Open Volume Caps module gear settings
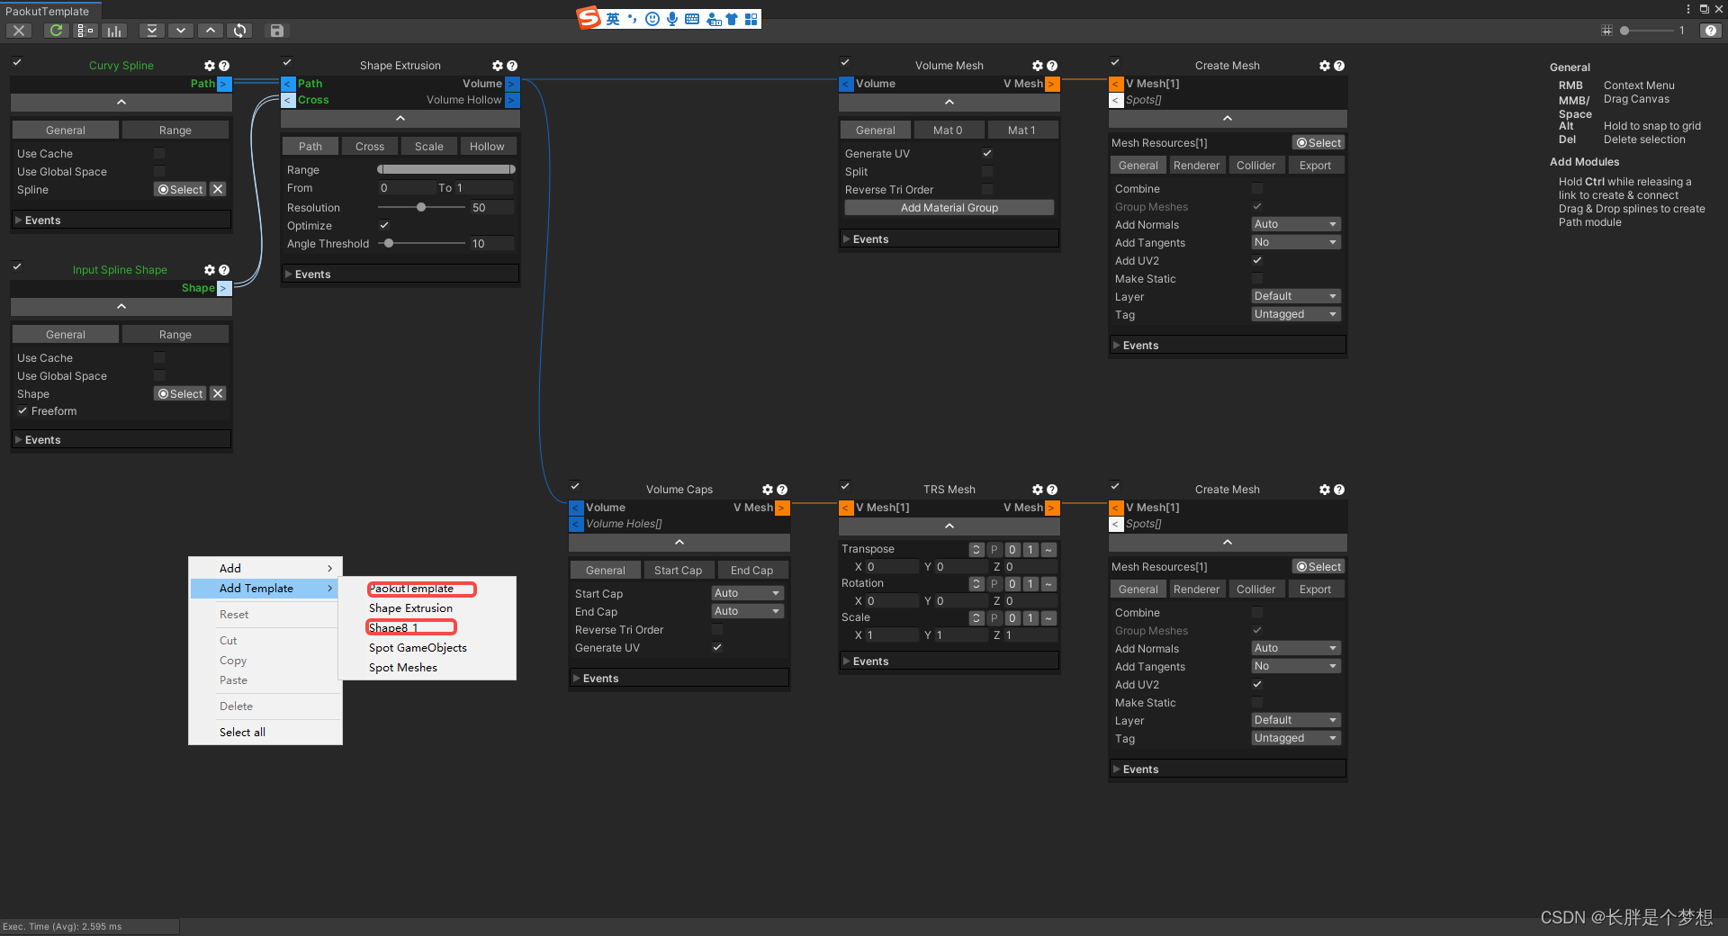This screenshot has width=1728, height=936. 768,490
